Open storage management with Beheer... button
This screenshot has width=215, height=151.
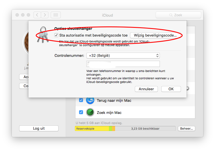[187, 129]
